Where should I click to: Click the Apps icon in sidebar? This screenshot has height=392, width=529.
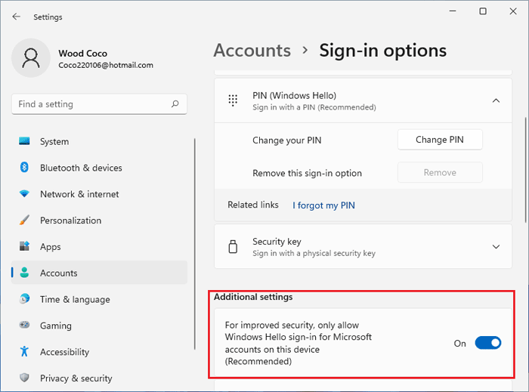[24, 246]
